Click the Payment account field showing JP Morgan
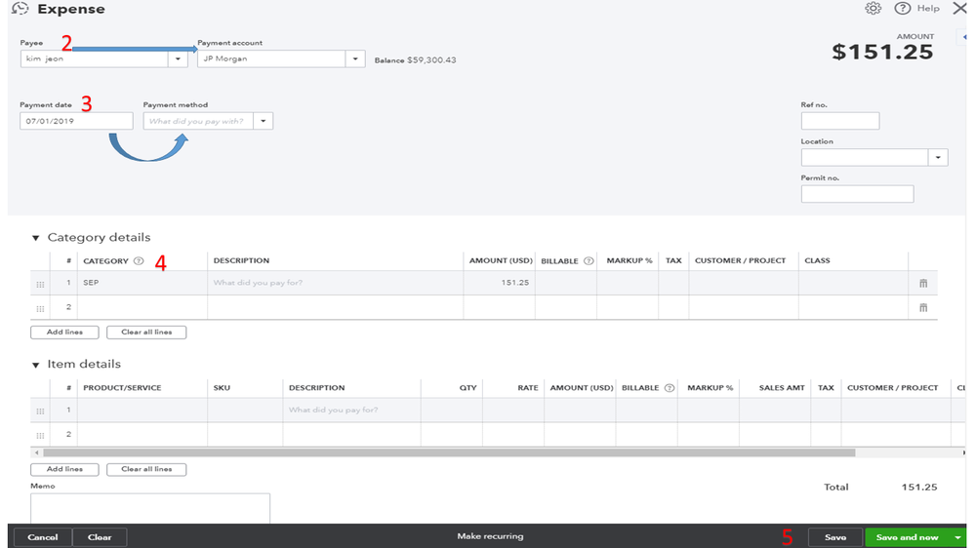This screenshot has height=548, width=975. [271, 59]
